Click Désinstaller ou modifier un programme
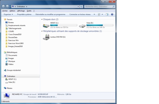This screenshot has width=159, height=104. pyautogui.click(x=50, y=14)
